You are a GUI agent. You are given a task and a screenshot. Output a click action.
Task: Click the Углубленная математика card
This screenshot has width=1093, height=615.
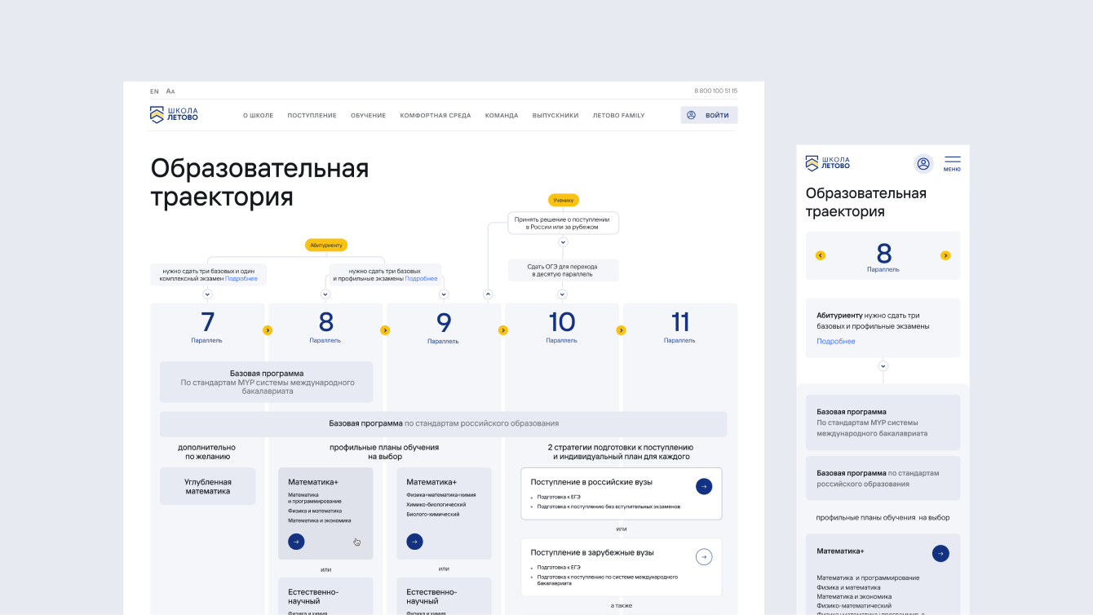point(207,486)
